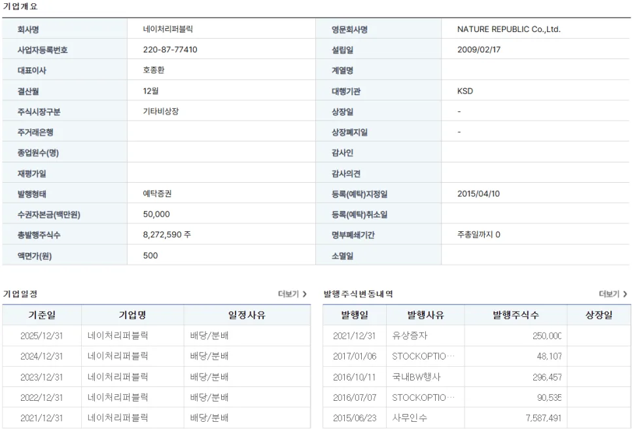Click the 발행일 column header
Image resolution: width=632 pixels, height=429 pixels.
tap(355, 315)
